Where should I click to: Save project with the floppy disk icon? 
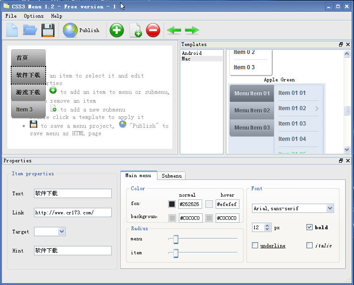point(48,30)
